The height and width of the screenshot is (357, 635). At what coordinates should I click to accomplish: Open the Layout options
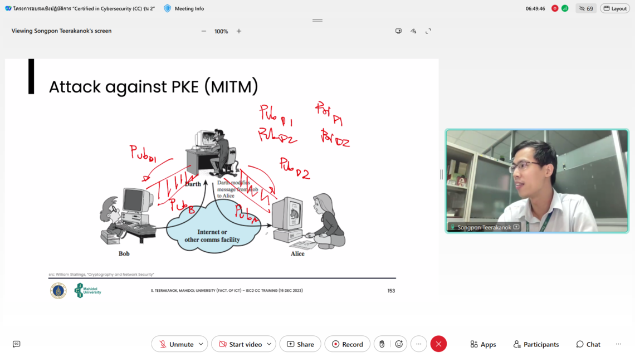point(615,8)
